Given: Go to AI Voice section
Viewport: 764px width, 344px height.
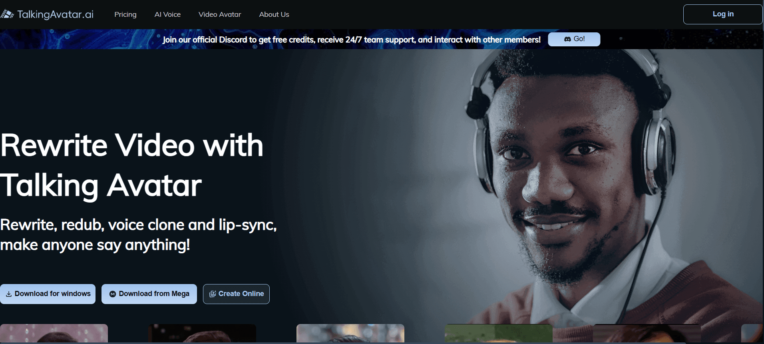Looking at the screenshot, I should pos(167,14).
